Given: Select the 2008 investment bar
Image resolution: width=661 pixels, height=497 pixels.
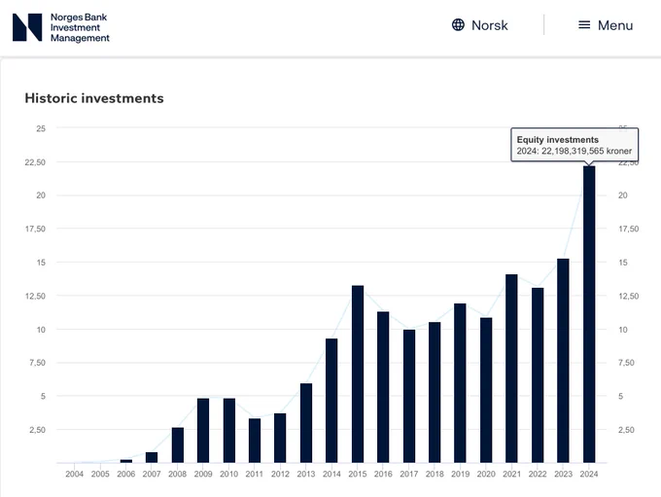Looking at the screenshot, I should (178, 445).
